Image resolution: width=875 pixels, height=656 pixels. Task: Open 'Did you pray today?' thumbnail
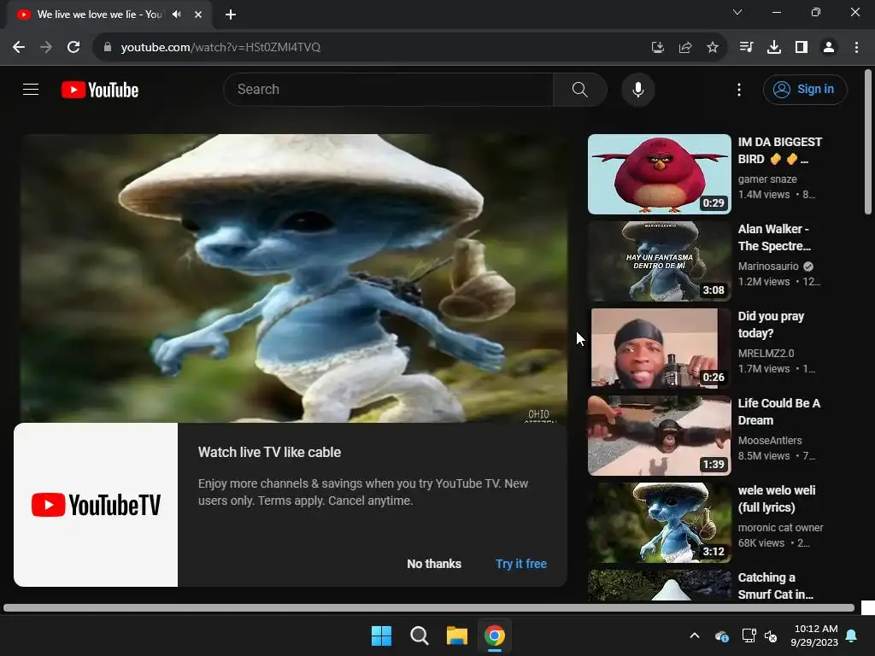[660, 348]
